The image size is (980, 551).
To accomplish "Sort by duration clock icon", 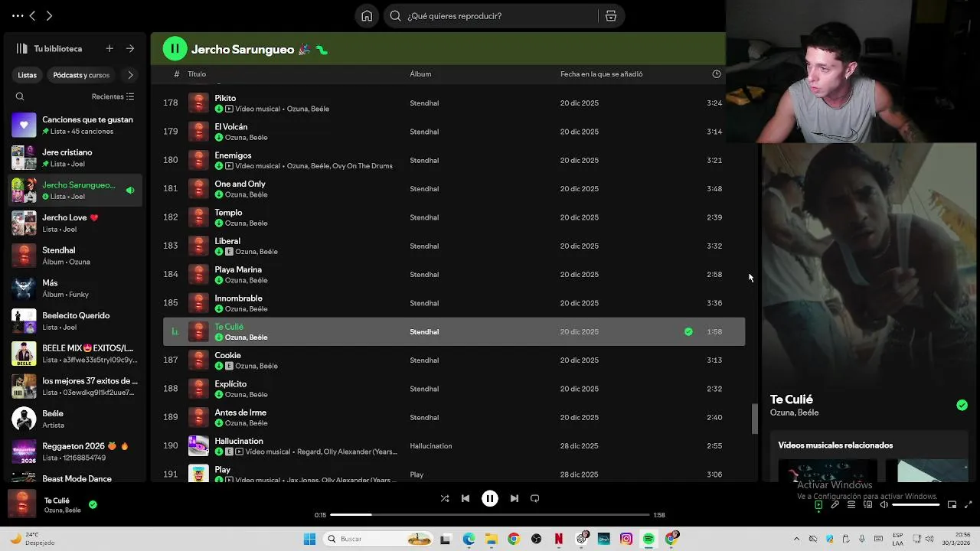I will (x=717, y=74).
